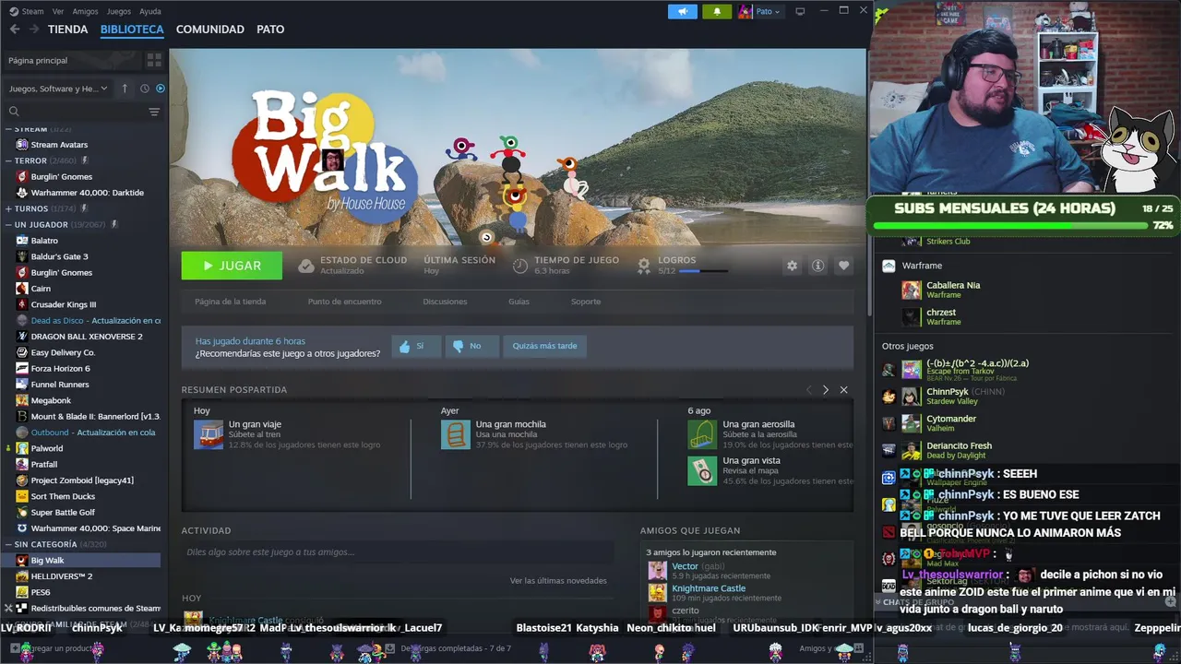Select Palworld in the library list
This screenshot has width=1181, height=664.
pos(47,448)
